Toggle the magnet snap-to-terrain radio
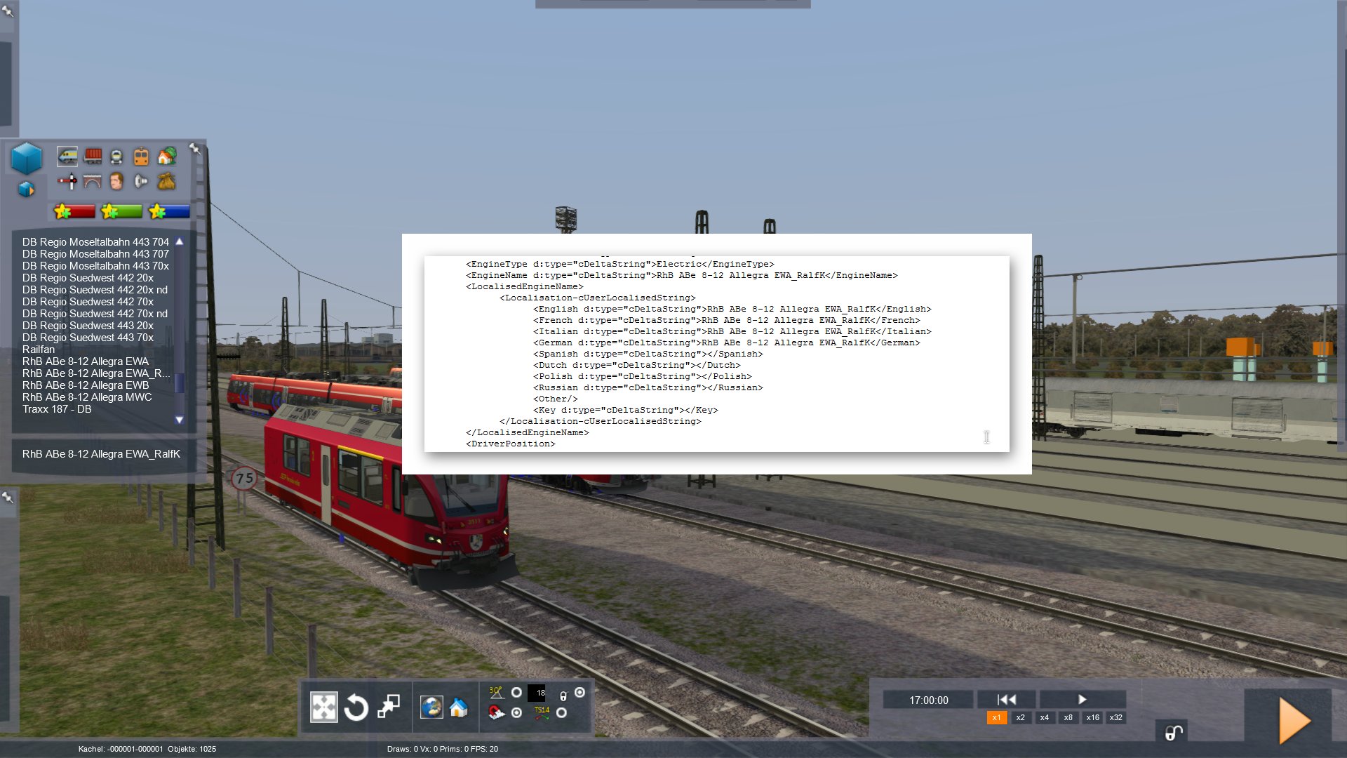This screenshot has height=758, width=1347. pyautogui.click(x=516, y=712)
